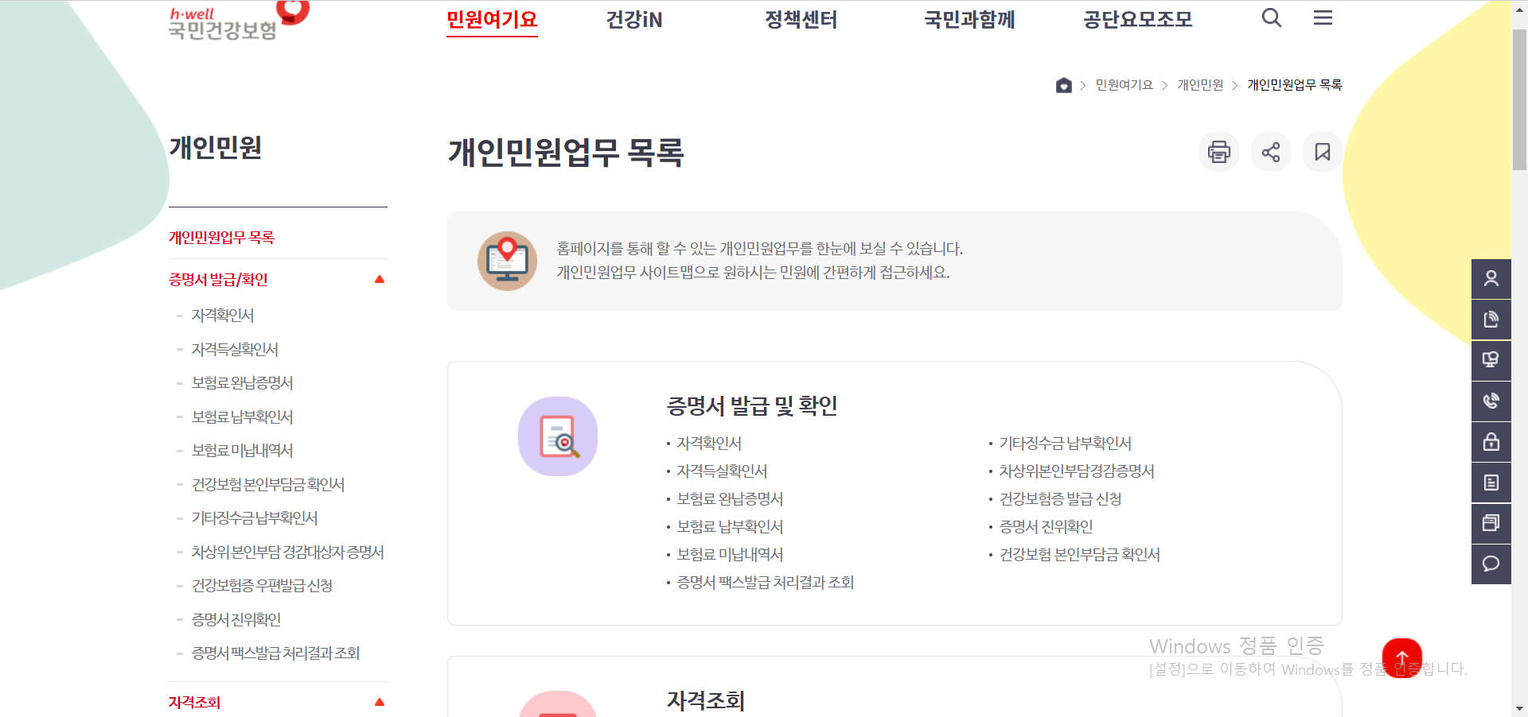The height and width of the screenshot is (717, 1528).
Task: Select the person icon in the right sidebar
Action: pyautogui.click(x=1491, y=279)
